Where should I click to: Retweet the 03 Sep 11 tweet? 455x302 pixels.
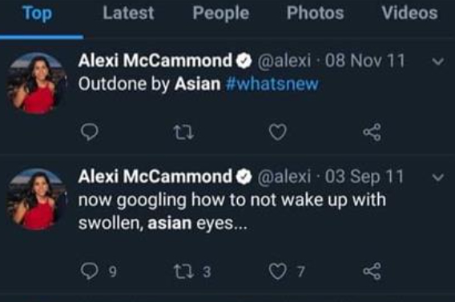pos(183,272)
